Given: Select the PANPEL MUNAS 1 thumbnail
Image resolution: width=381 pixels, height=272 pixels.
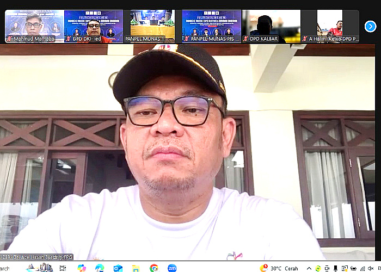Looking at the screenshot, I should point(152,26).
